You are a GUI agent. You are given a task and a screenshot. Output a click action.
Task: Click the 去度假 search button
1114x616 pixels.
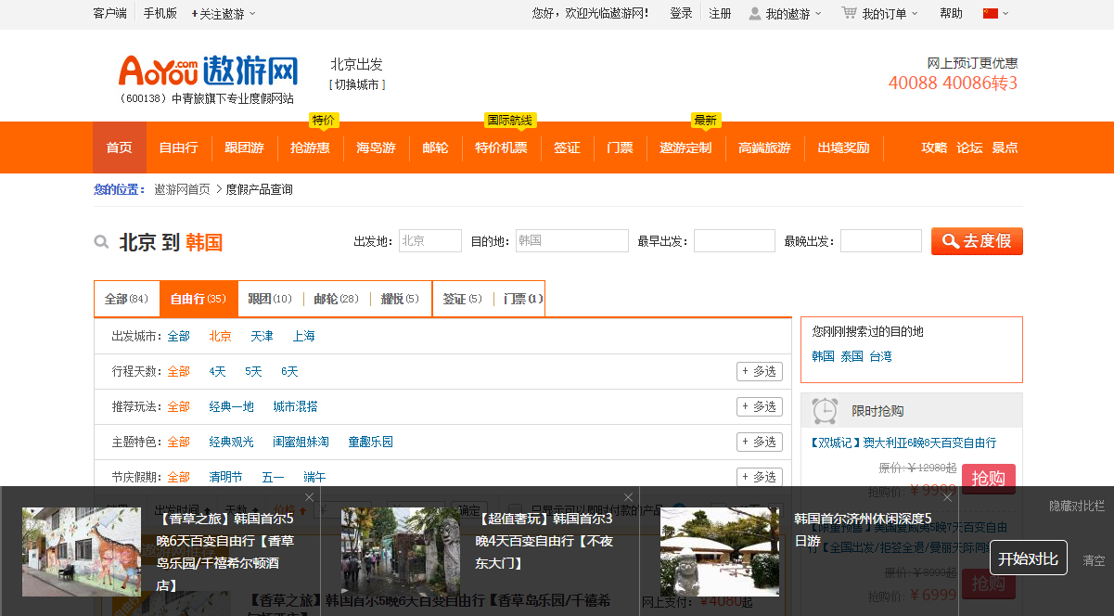coord(977,241)
